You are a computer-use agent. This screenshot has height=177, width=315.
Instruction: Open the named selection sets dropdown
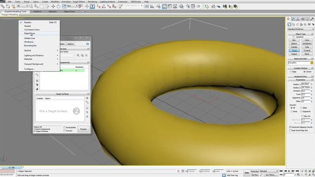133,6
